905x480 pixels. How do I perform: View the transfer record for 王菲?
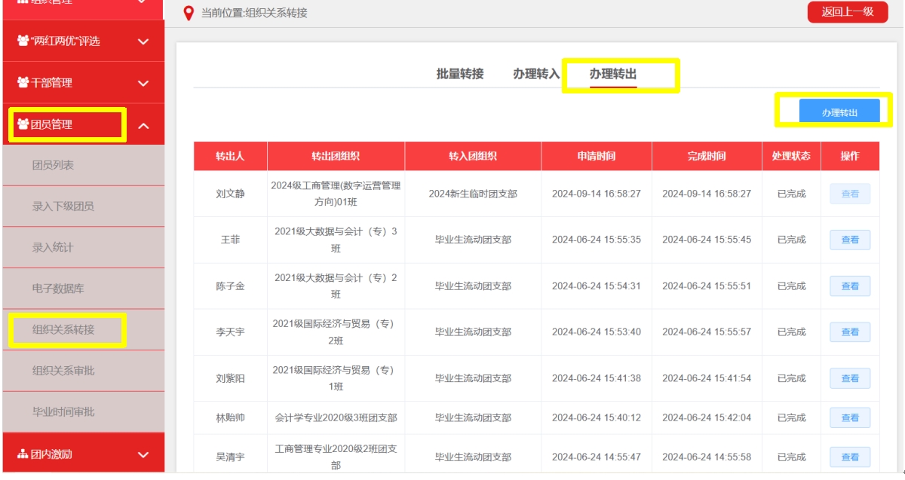pos(850,240)
